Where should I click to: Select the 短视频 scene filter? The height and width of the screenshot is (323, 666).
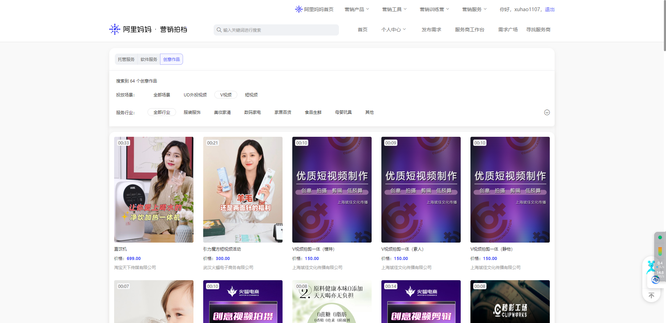point(251,95)
